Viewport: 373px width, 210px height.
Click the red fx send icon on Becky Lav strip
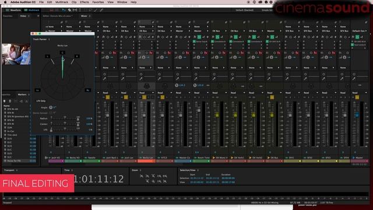click(x=151, y=53)
